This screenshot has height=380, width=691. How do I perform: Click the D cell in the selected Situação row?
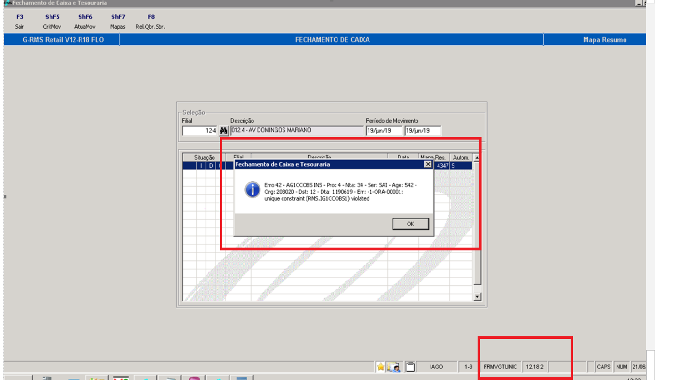pos(211,165)
